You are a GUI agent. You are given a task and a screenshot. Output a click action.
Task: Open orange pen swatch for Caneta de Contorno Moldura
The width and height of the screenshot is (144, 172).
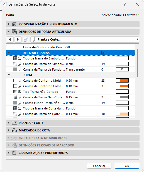[122, 81]
